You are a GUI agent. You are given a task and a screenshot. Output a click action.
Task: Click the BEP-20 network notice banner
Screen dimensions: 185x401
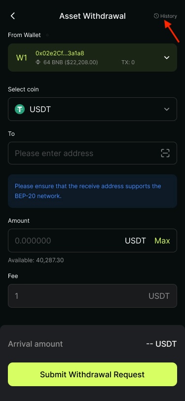click(x=93, y=191)
